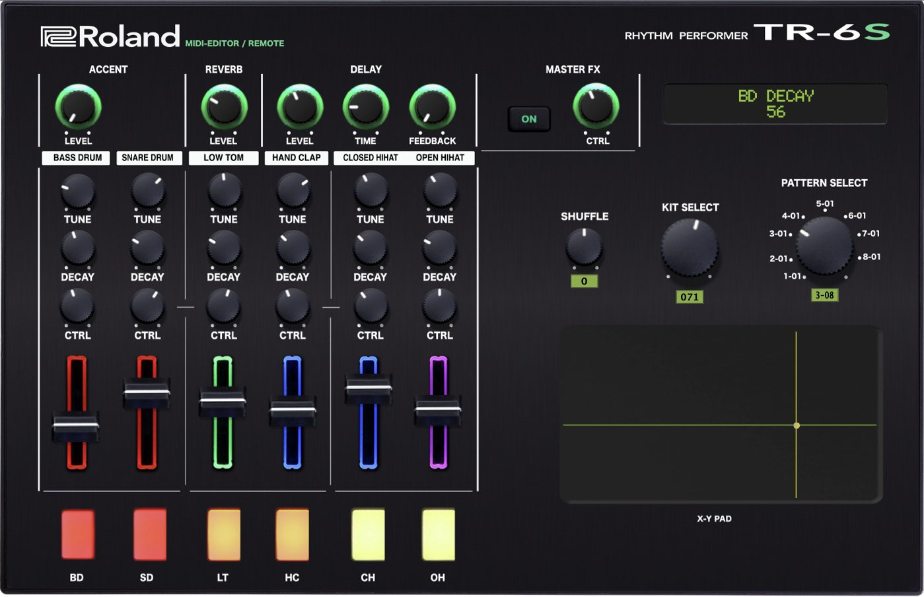Click the BD DECAY display screen
The height and width of the screenshot is (597, 924).
click(x=775, y=104)
